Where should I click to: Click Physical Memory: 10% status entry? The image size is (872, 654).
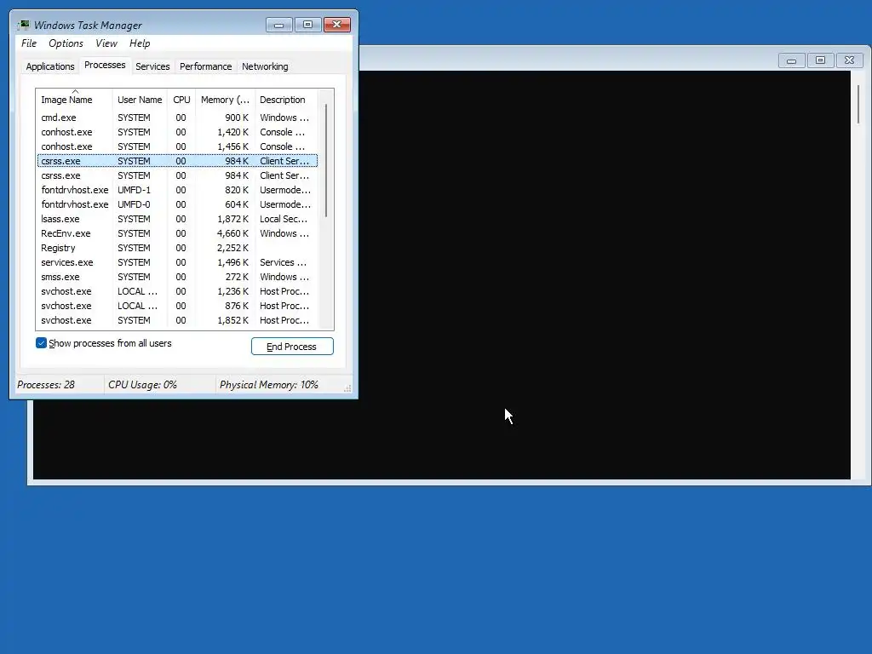tap(268, 385)
